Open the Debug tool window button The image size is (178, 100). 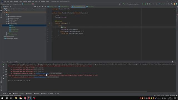click(15, 94)
